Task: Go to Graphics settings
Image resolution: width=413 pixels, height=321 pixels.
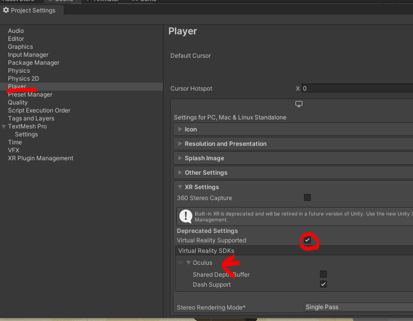Action: coord(20,47)
